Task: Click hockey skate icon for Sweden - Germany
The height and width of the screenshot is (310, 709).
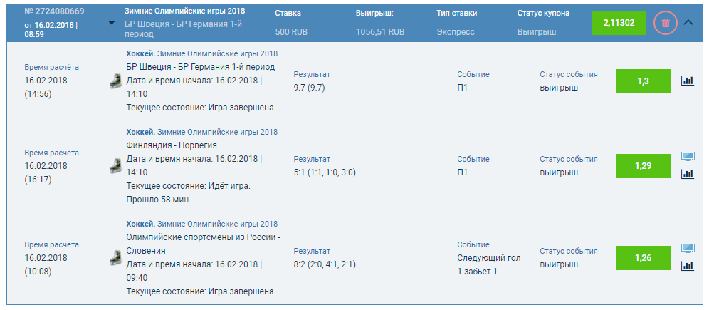Action: coord(115,81)
